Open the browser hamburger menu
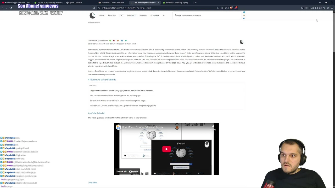The height and width of the screenshot is (188, 335). [332, 8]
